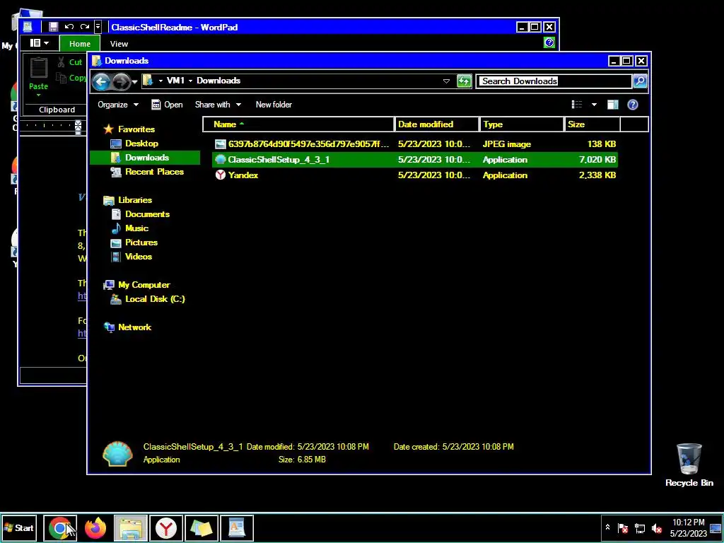Change the view using the view icon

[x=577, y=105]
